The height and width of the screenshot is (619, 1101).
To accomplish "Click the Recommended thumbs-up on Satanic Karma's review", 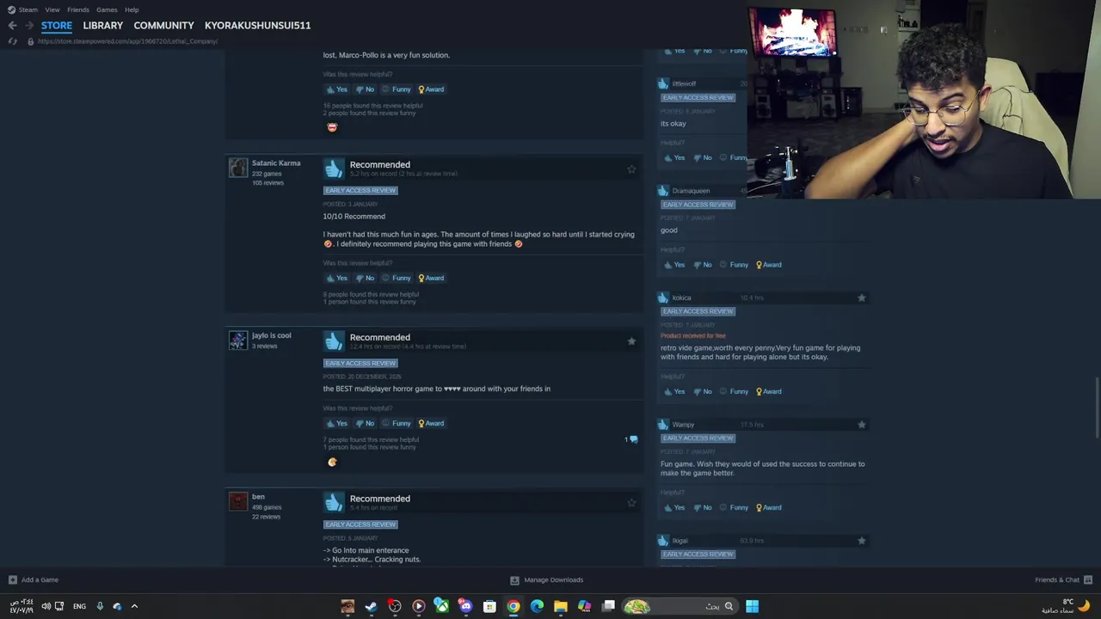I will (x=334, y=169).
